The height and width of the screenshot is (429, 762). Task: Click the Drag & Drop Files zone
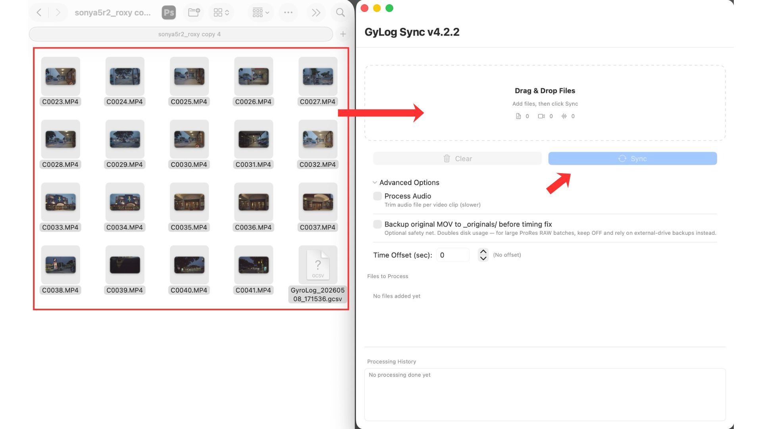545,103
